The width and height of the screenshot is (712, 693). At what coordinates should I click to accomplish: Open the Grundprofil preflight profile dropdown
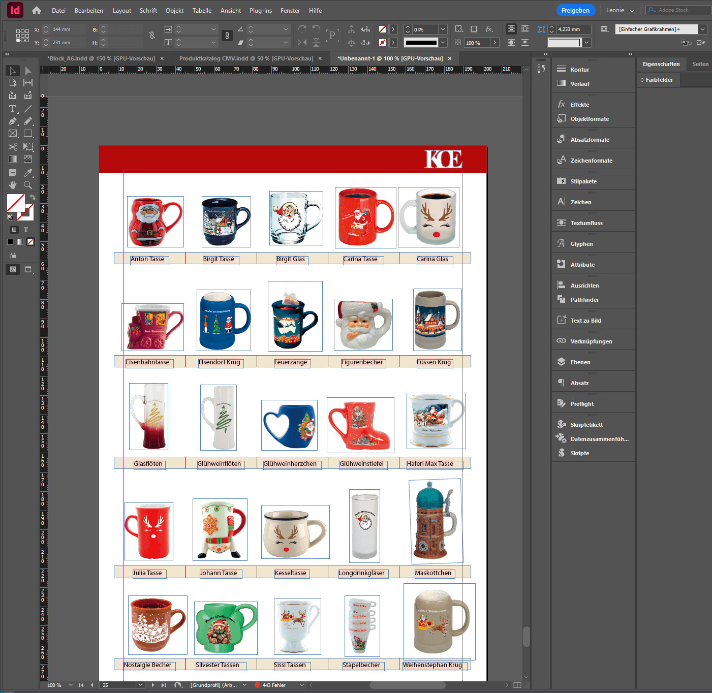244,685
